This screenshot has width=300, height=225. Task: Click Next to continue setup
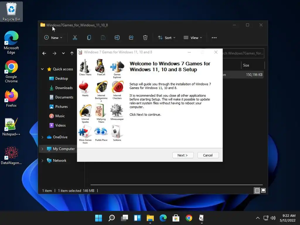pos(183,155)
